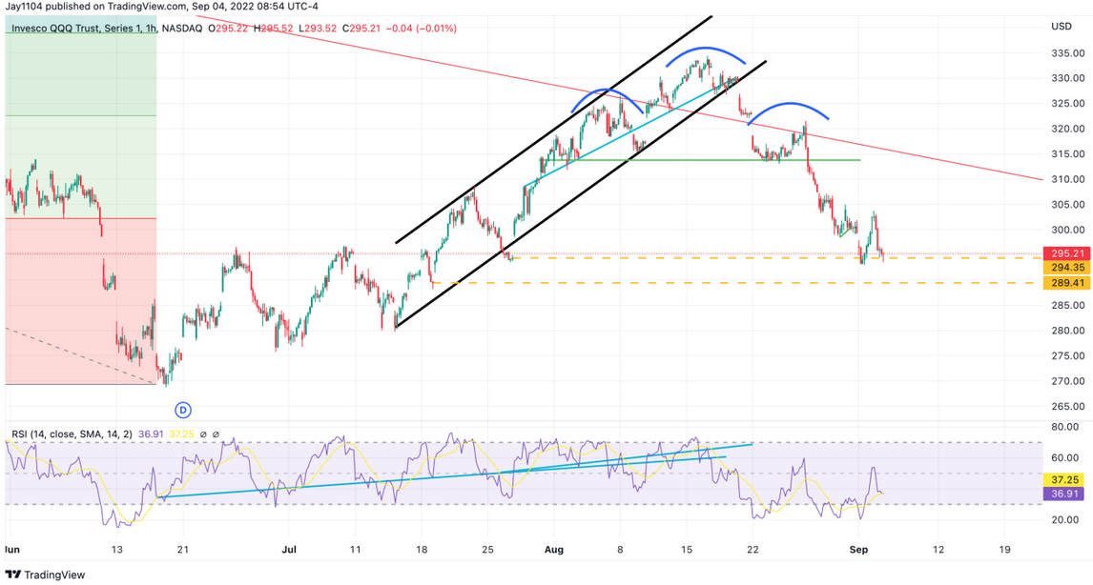1093x585 pixels.
Task: Click the "15" date axis label
Action: point(687,550)
